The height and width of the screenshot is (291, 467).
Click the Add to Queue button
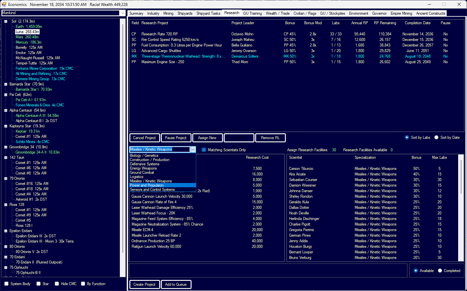click(176, 284)
